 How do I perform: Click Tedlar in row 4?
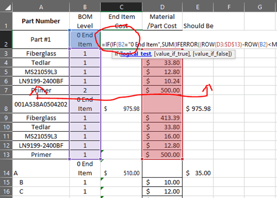click(41, 63)
